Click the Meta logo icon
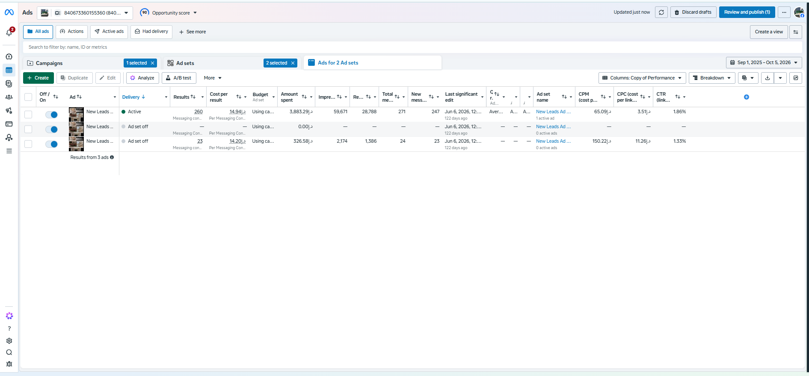This screenshot has height=376, width=809. pos(9,12)
